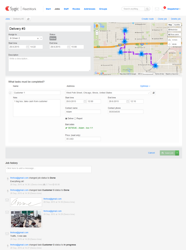The width and height of the screenshot is (186, 250).
Task: Open calendar for task end date
Action: point(127,101)
